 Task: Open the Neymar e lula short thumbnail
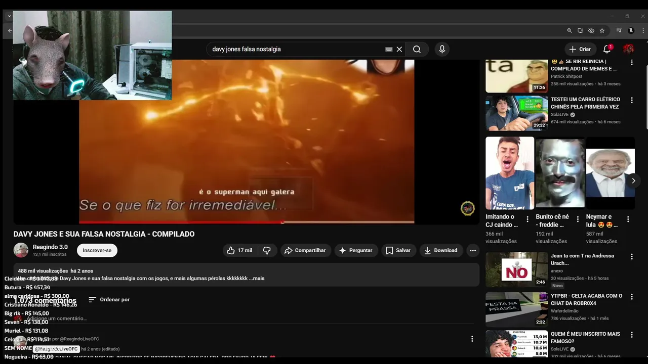[610, 173]
